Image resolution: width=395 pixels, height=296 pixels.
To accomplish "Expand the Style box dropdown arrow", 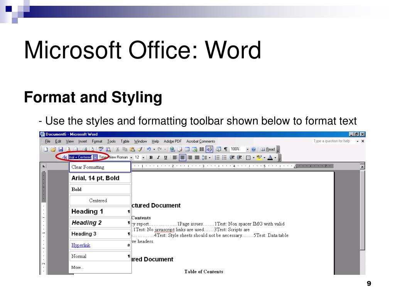I will (x=95, y=157).
